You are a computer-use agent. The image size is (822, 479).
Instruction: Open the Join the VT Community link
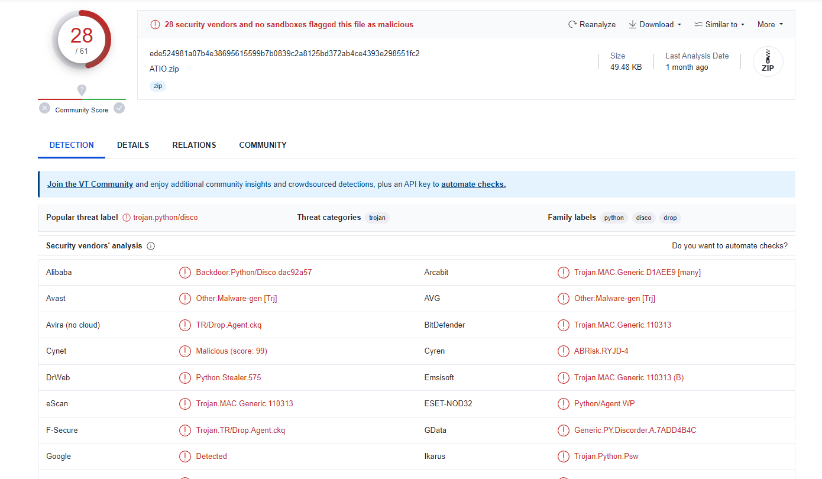[x=90, y=184]
